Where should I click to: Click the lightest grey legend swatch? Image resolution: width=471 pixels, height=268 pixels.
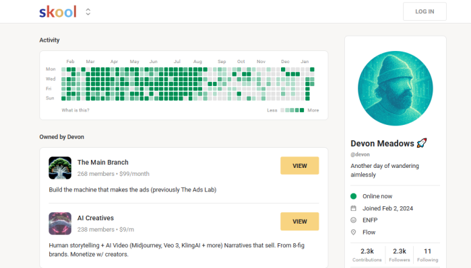(x=282, y=110)
